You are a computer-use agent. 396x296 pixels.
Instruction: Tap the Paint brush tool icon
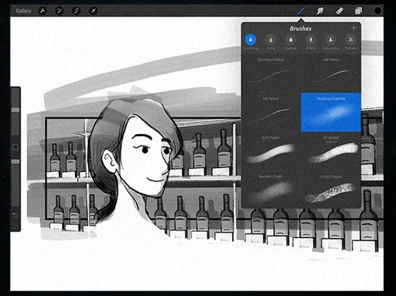click(x=301, y=11)
